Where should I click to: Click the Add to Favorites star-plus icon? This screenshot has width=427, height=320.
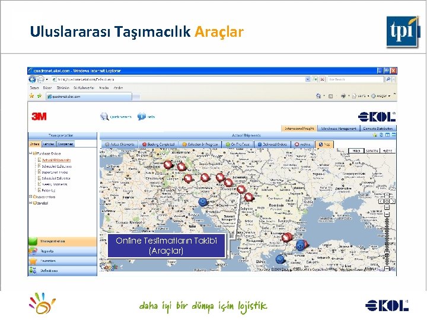[40, 96]
